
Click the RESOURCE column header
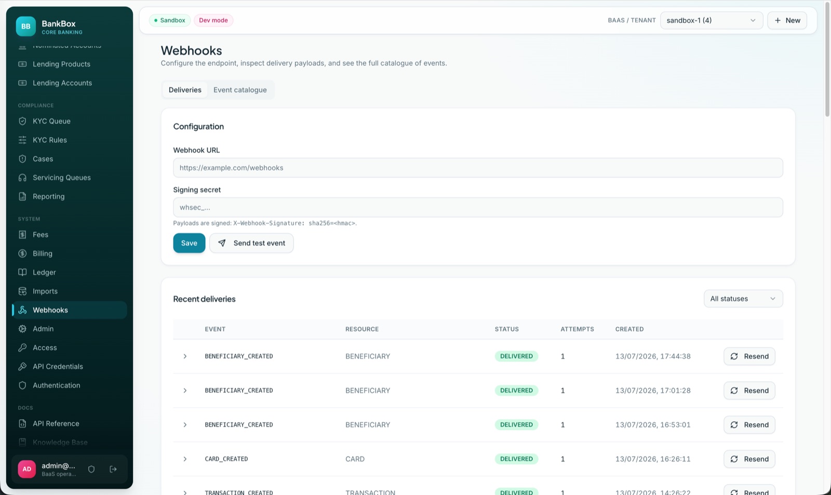click(x=362, y=329)
